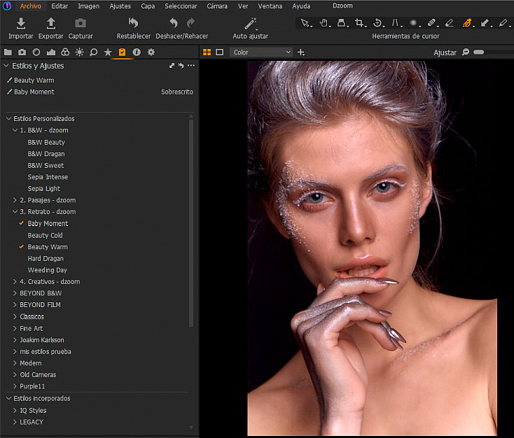This screenshot has height=438, width=514.
Task: Open the Exposure sun tool tab
Action: [79, 52]
